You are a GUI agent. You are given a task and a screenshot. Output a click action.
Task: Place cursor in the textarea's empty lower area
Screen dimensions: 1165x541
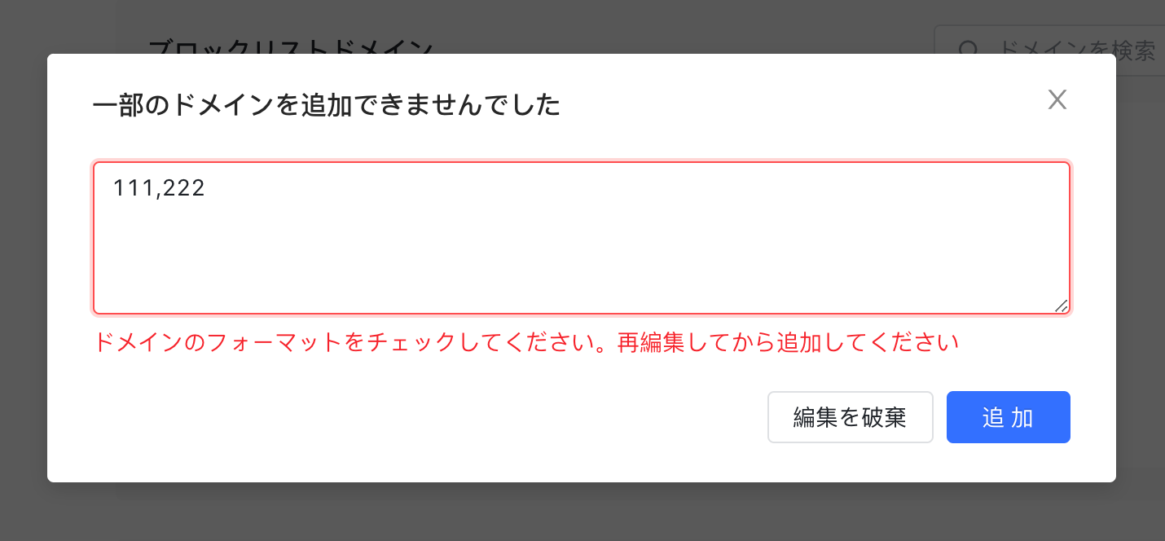point(582,261)
